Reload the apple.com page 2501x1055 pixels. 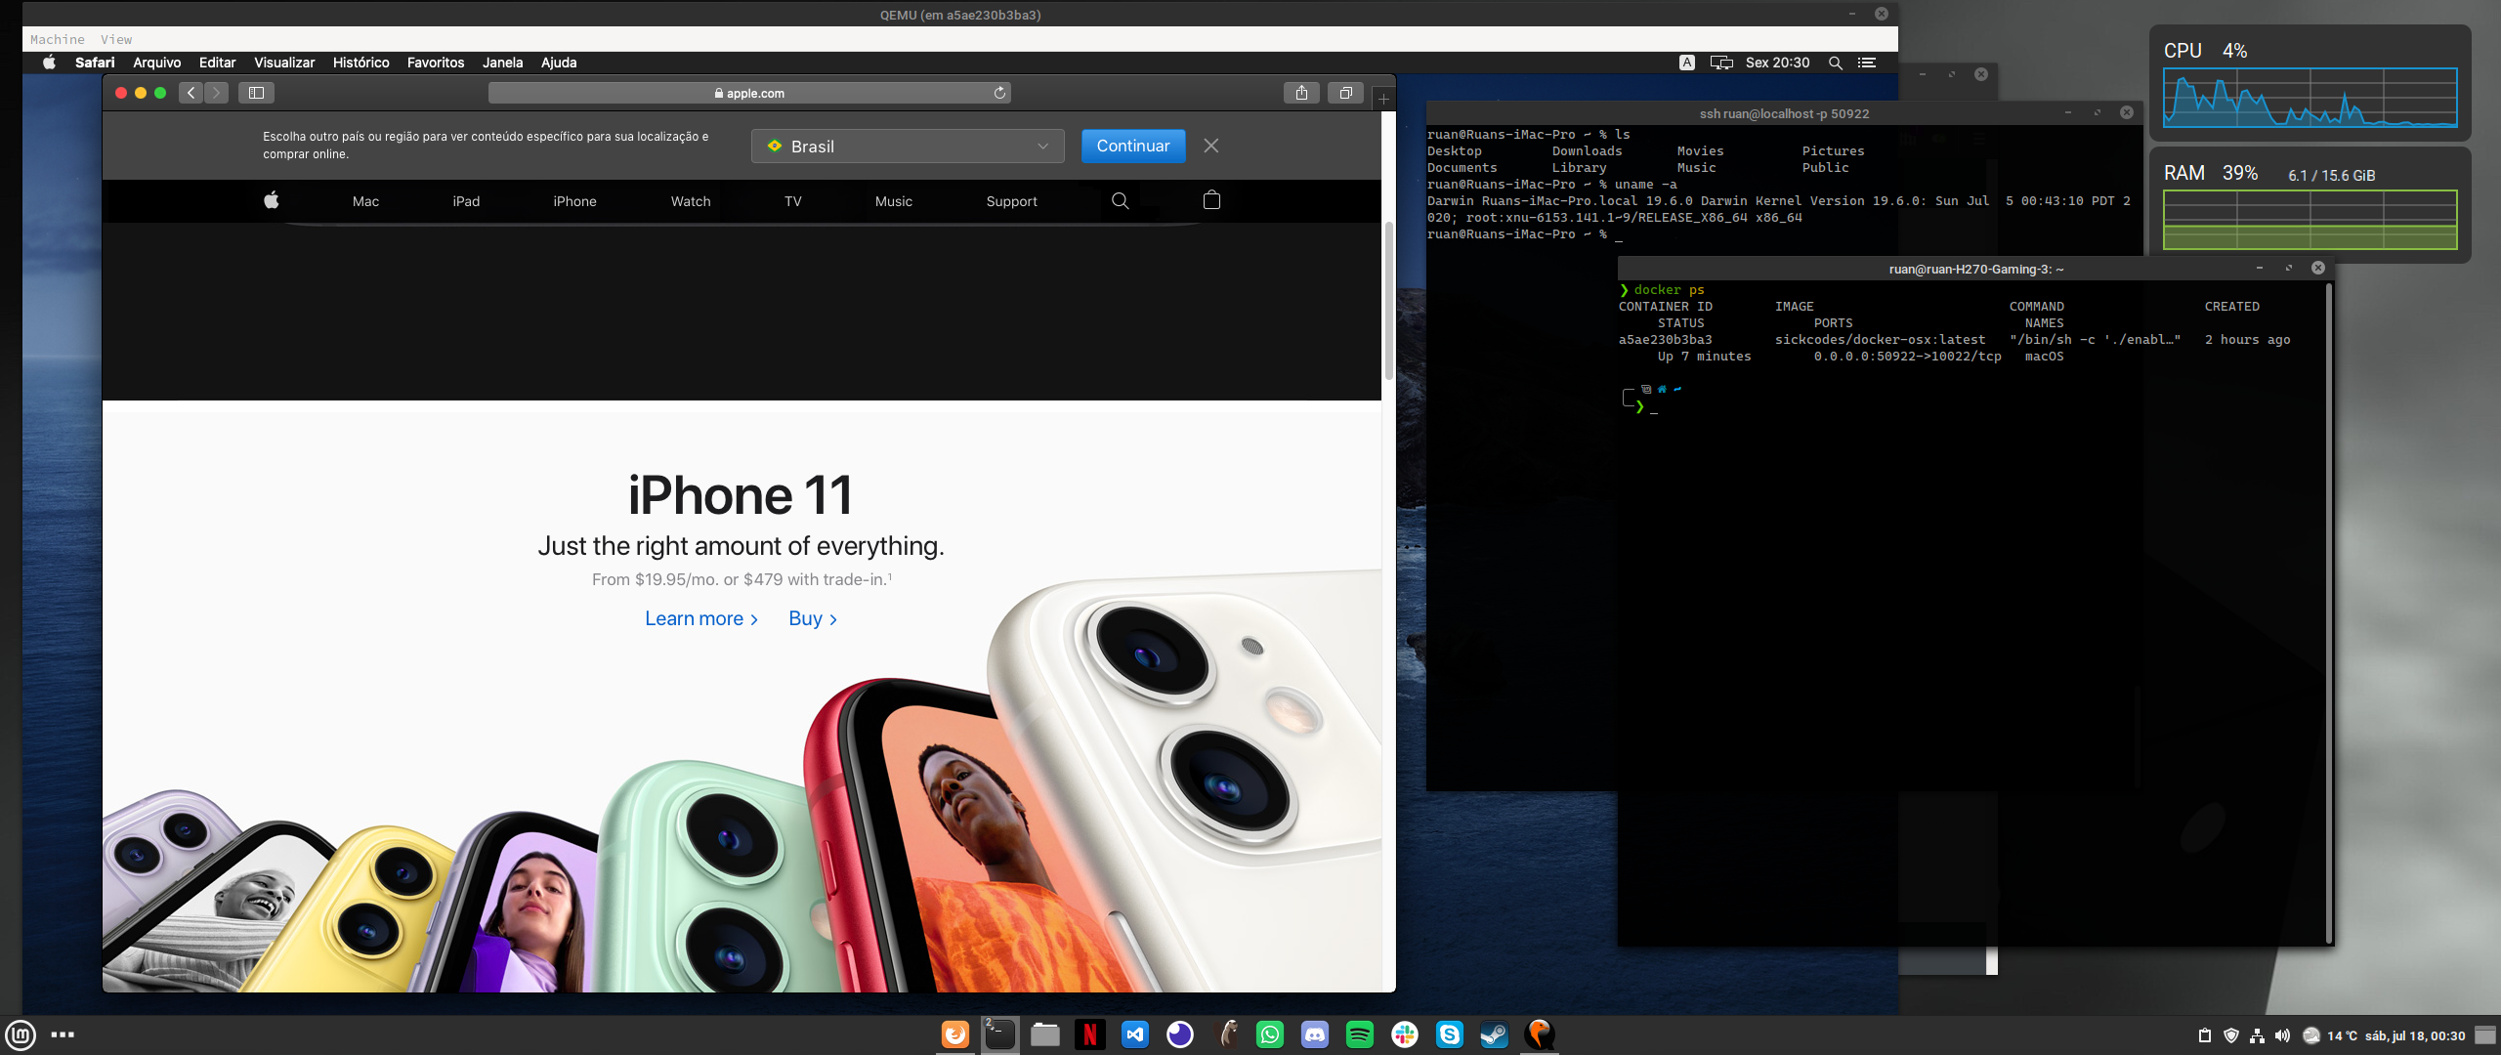coord(999,93)
